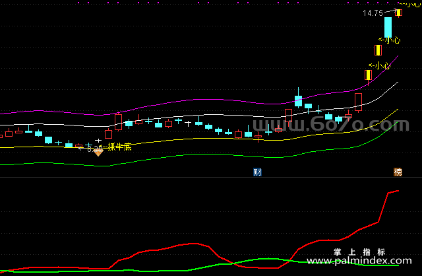This screenshot has height=276, width=422.
Task: Click the orange diamond signal marker
Action: 98,153
